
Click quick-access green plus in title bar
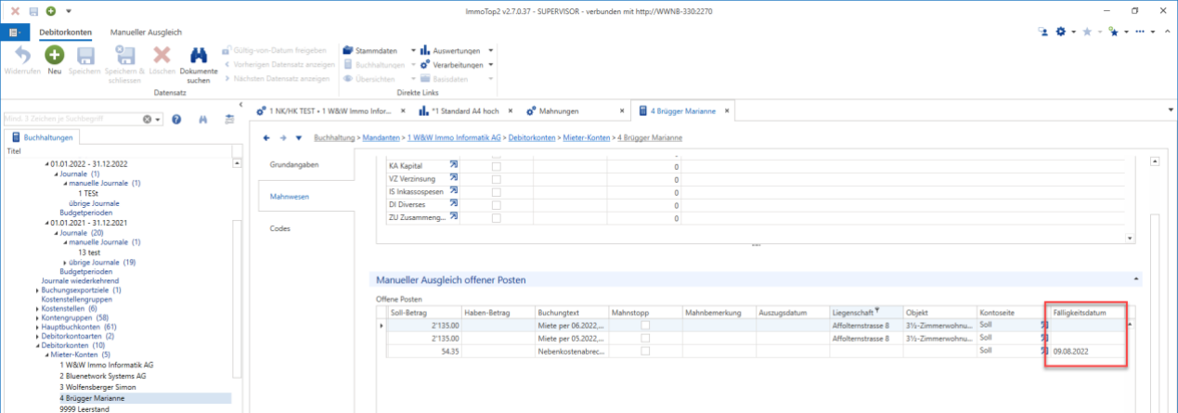51,10
